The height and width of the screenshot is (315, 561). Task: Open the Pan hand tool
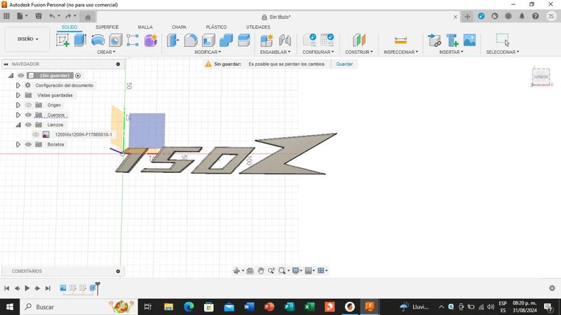pos(261,271)
